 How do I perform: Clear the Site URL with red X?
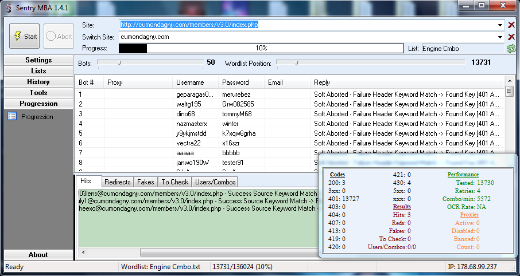511,25
